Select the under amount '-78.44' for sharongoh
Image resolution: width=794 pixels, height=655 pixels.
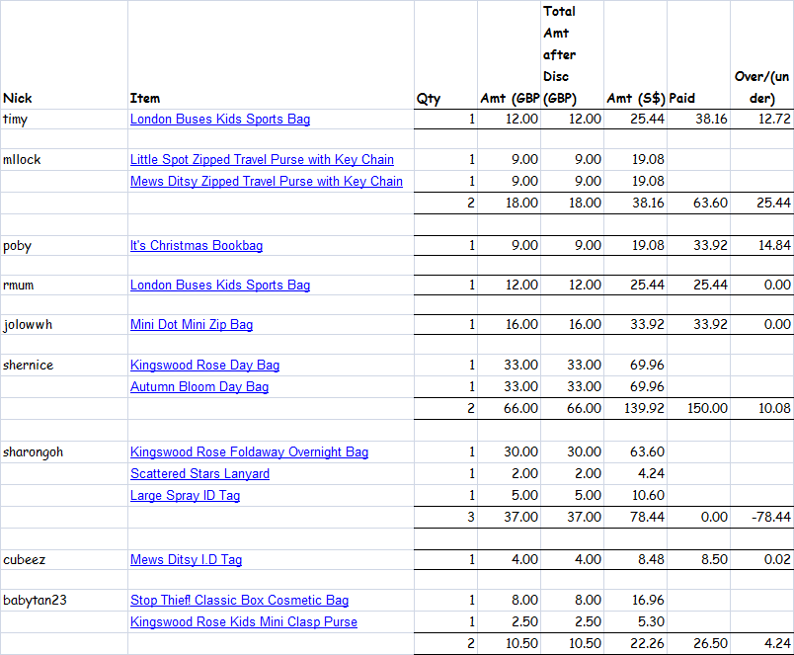(x=762, y=518)
